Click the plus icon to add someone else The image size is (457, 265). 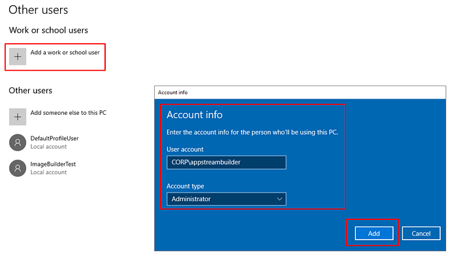(x=18, y=117)
